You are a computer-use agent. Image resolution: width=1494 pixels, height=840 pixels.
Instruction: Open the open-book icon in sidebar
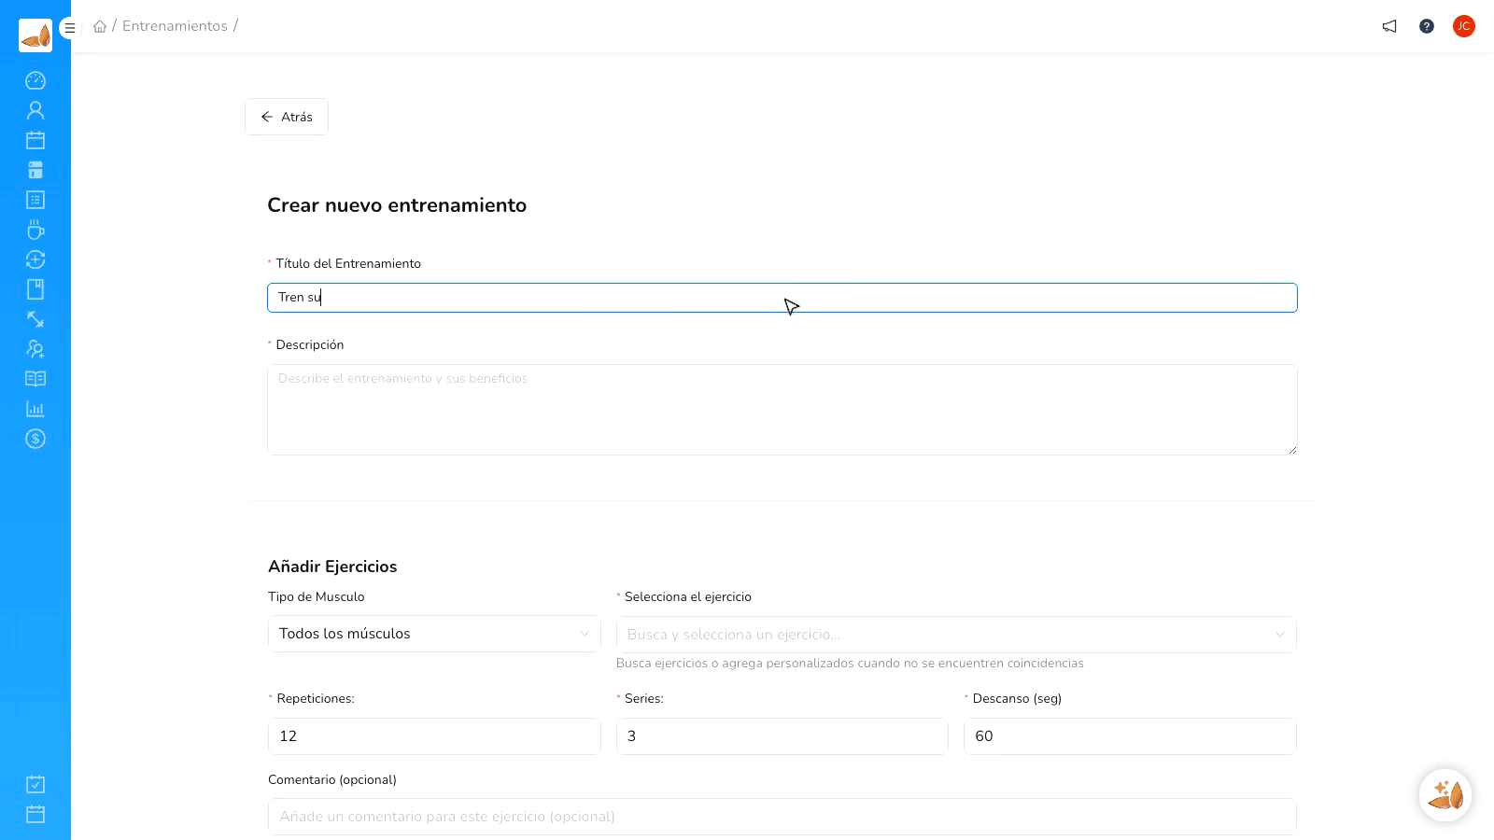[x=35, y=379]
